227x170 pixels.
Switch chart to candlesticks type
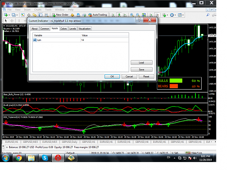119,15
